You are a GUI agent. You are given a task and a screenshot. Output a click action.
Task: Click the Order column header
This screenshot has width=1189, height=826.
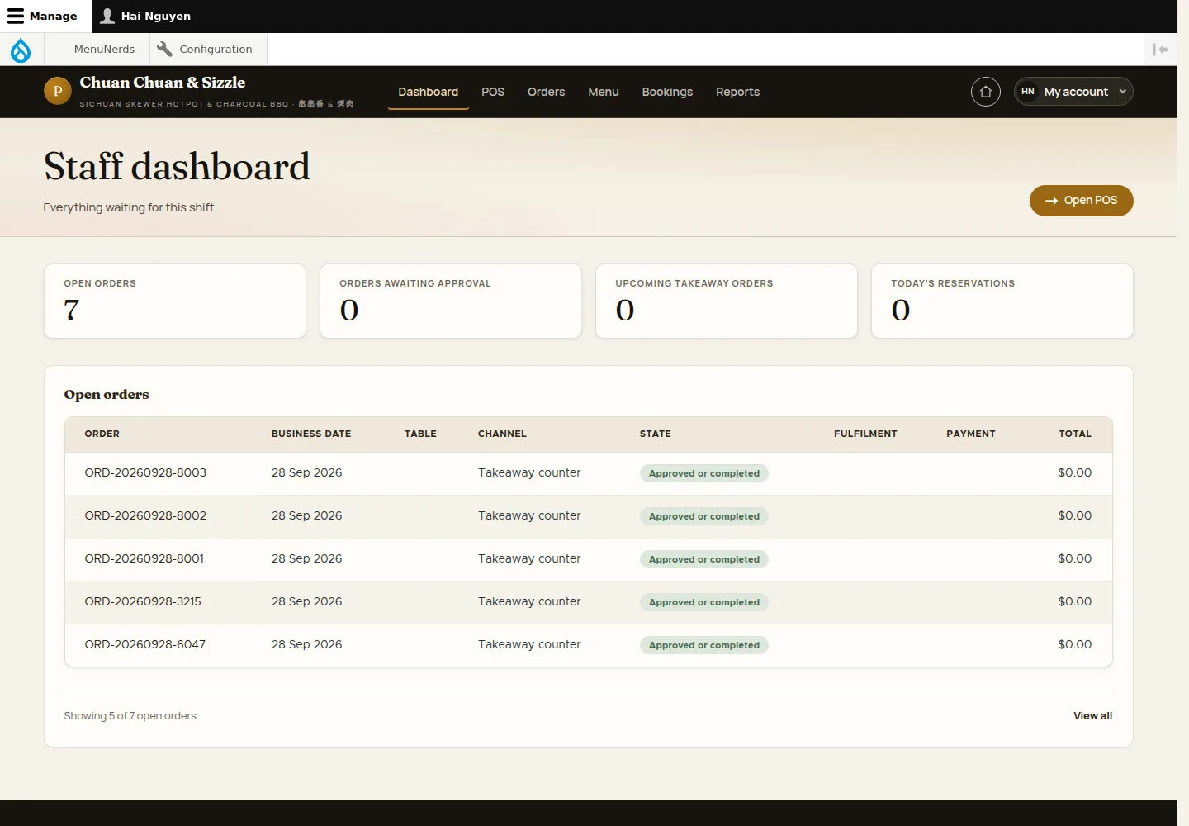(102, 434)
